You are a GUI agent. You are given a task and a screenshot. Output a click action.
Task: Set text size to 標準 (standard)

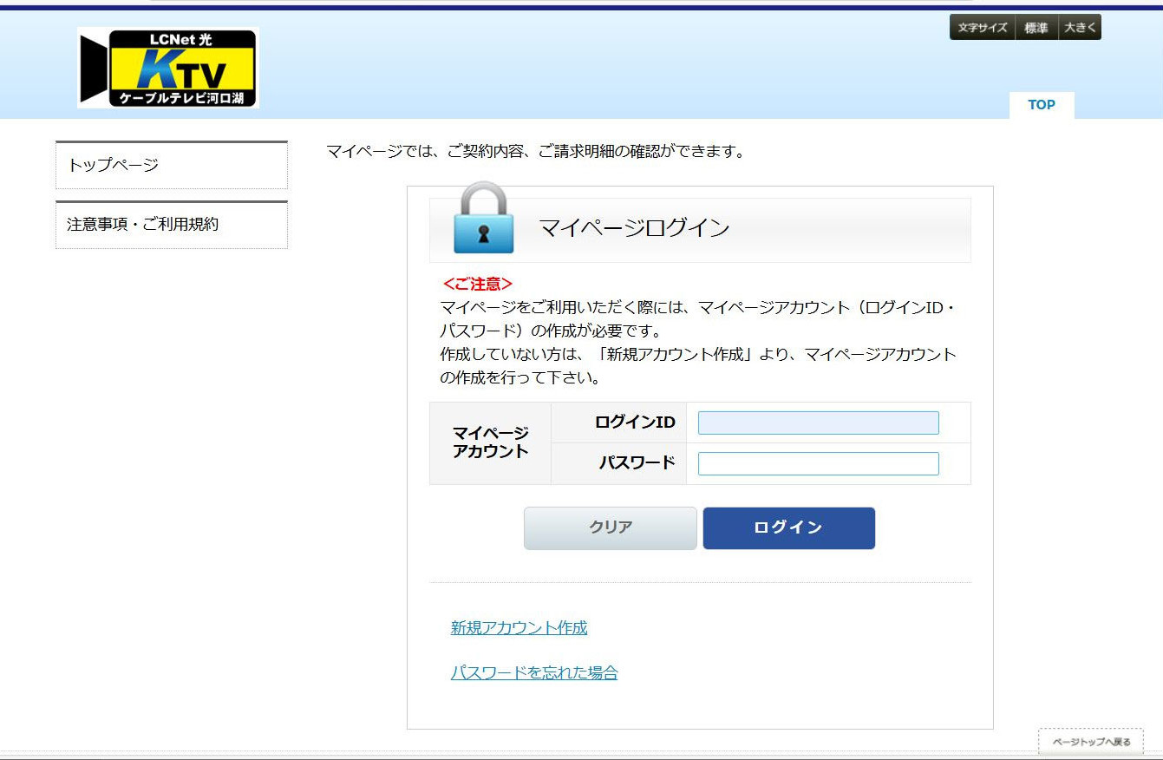point(1036,28)
